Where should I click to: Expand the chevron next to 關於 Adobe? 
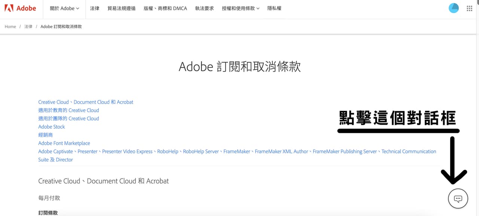78,8
